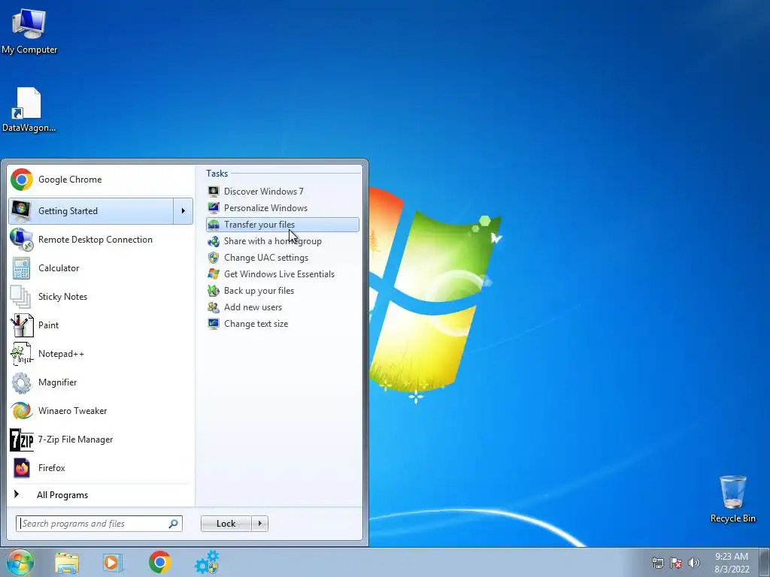The image size is (770, 577).
Task: Click the Remote Desktop Connection label
Action: click(95, 240)
